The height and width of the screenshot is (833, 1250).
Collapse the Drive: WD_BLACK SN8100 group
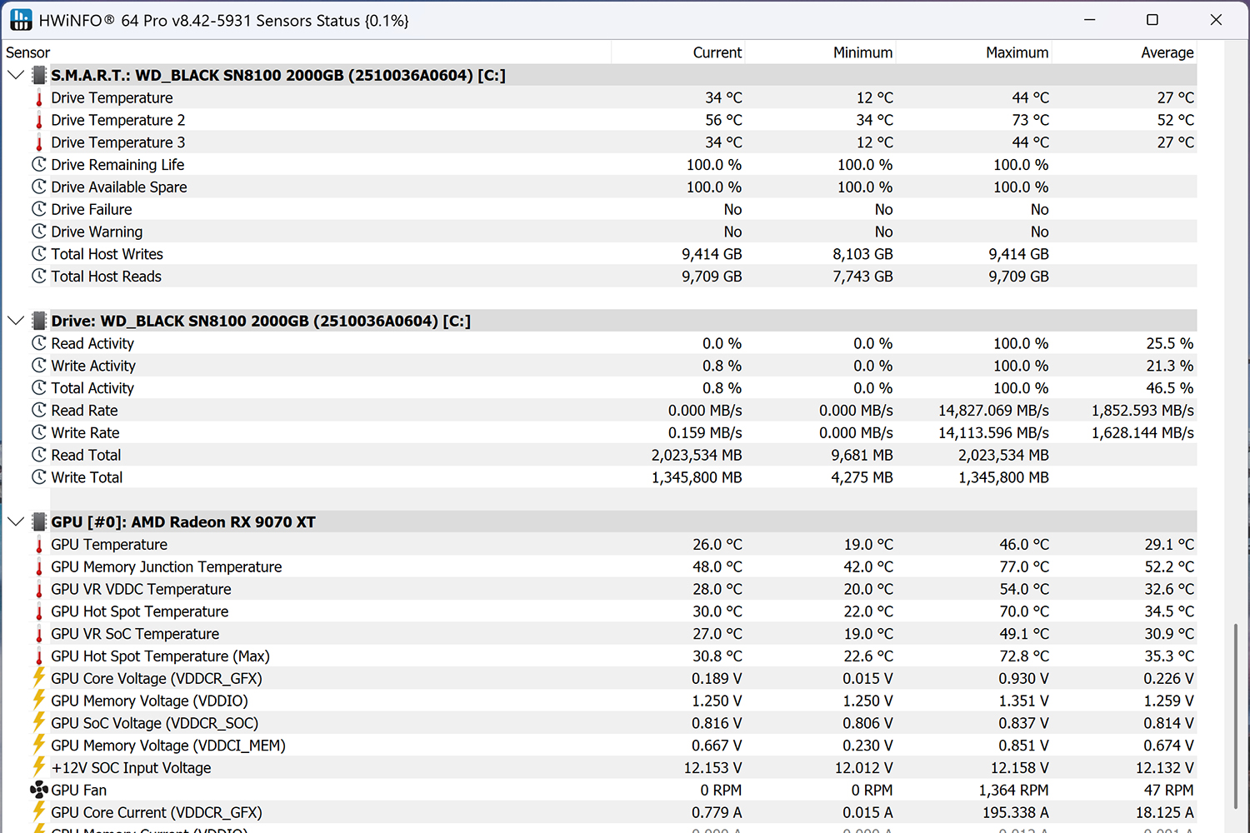(16, 321)
